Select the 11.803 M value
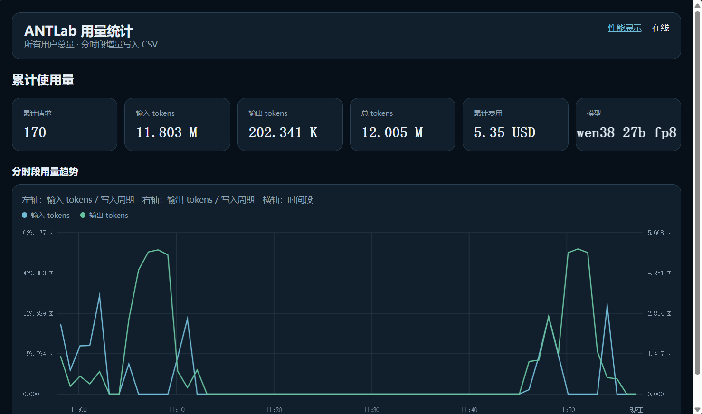The width and height of the screenshot is (702, 414). point(167,132)
